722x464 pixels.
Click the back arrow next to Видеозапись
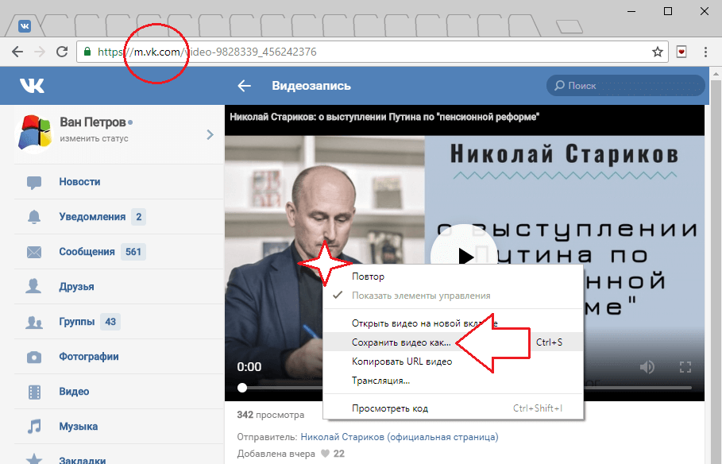[244, 86]
